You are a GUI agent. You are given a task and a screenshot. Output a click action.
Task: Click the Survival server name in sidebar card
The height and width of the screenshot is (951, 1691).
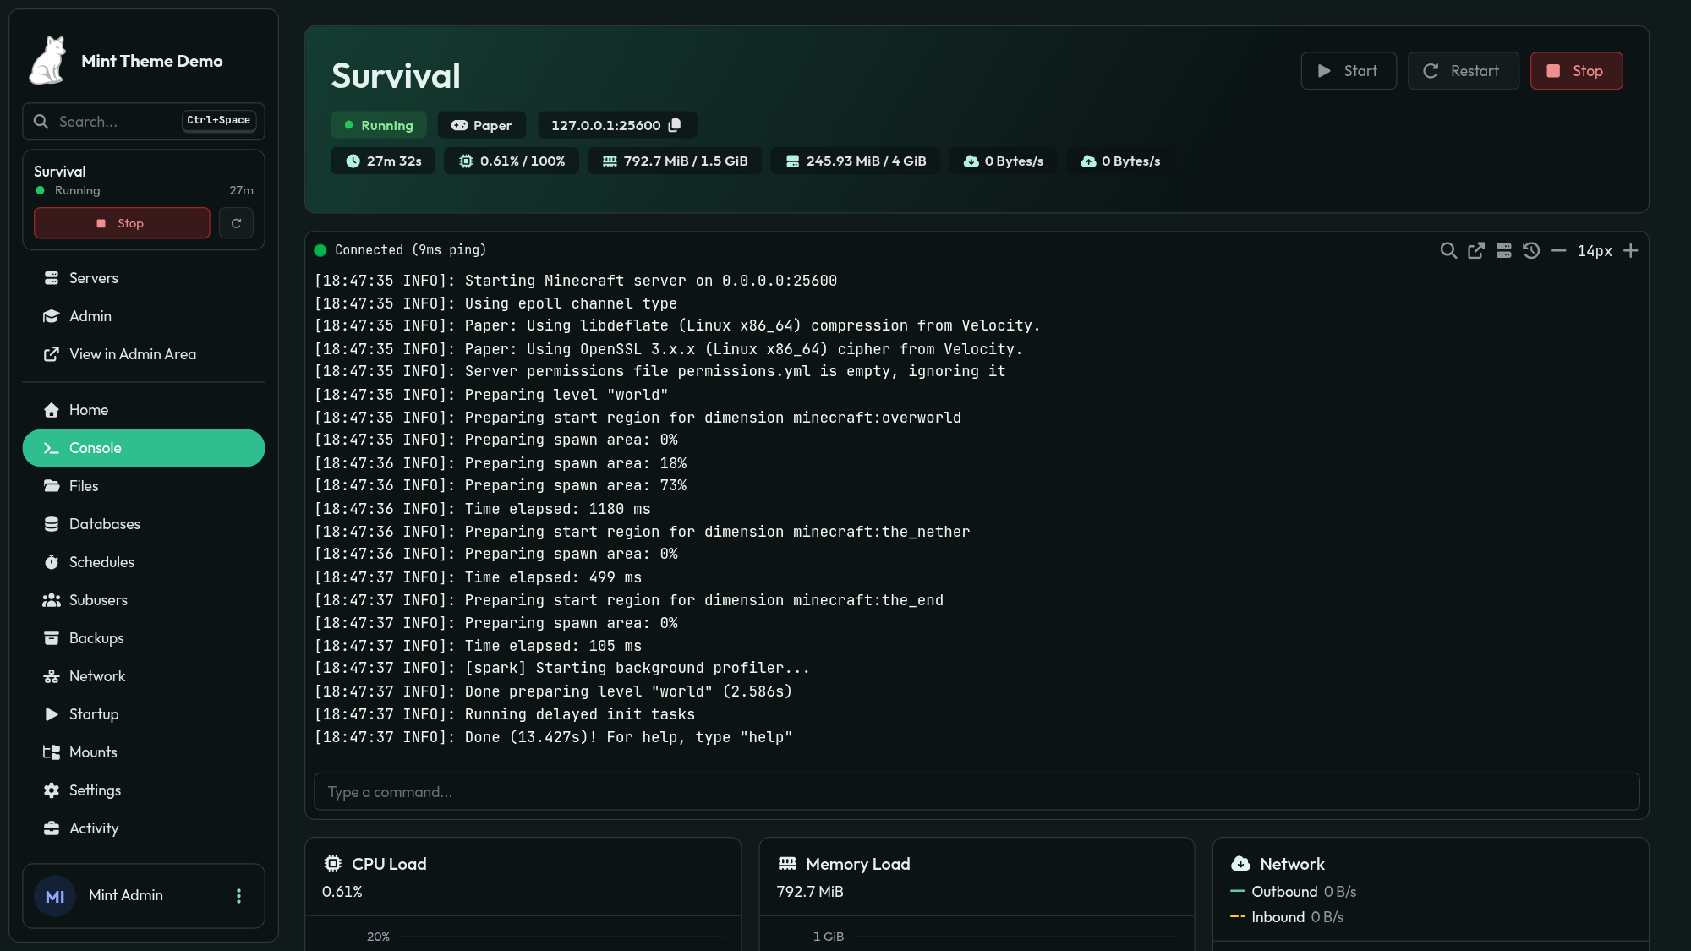(60, 171)
